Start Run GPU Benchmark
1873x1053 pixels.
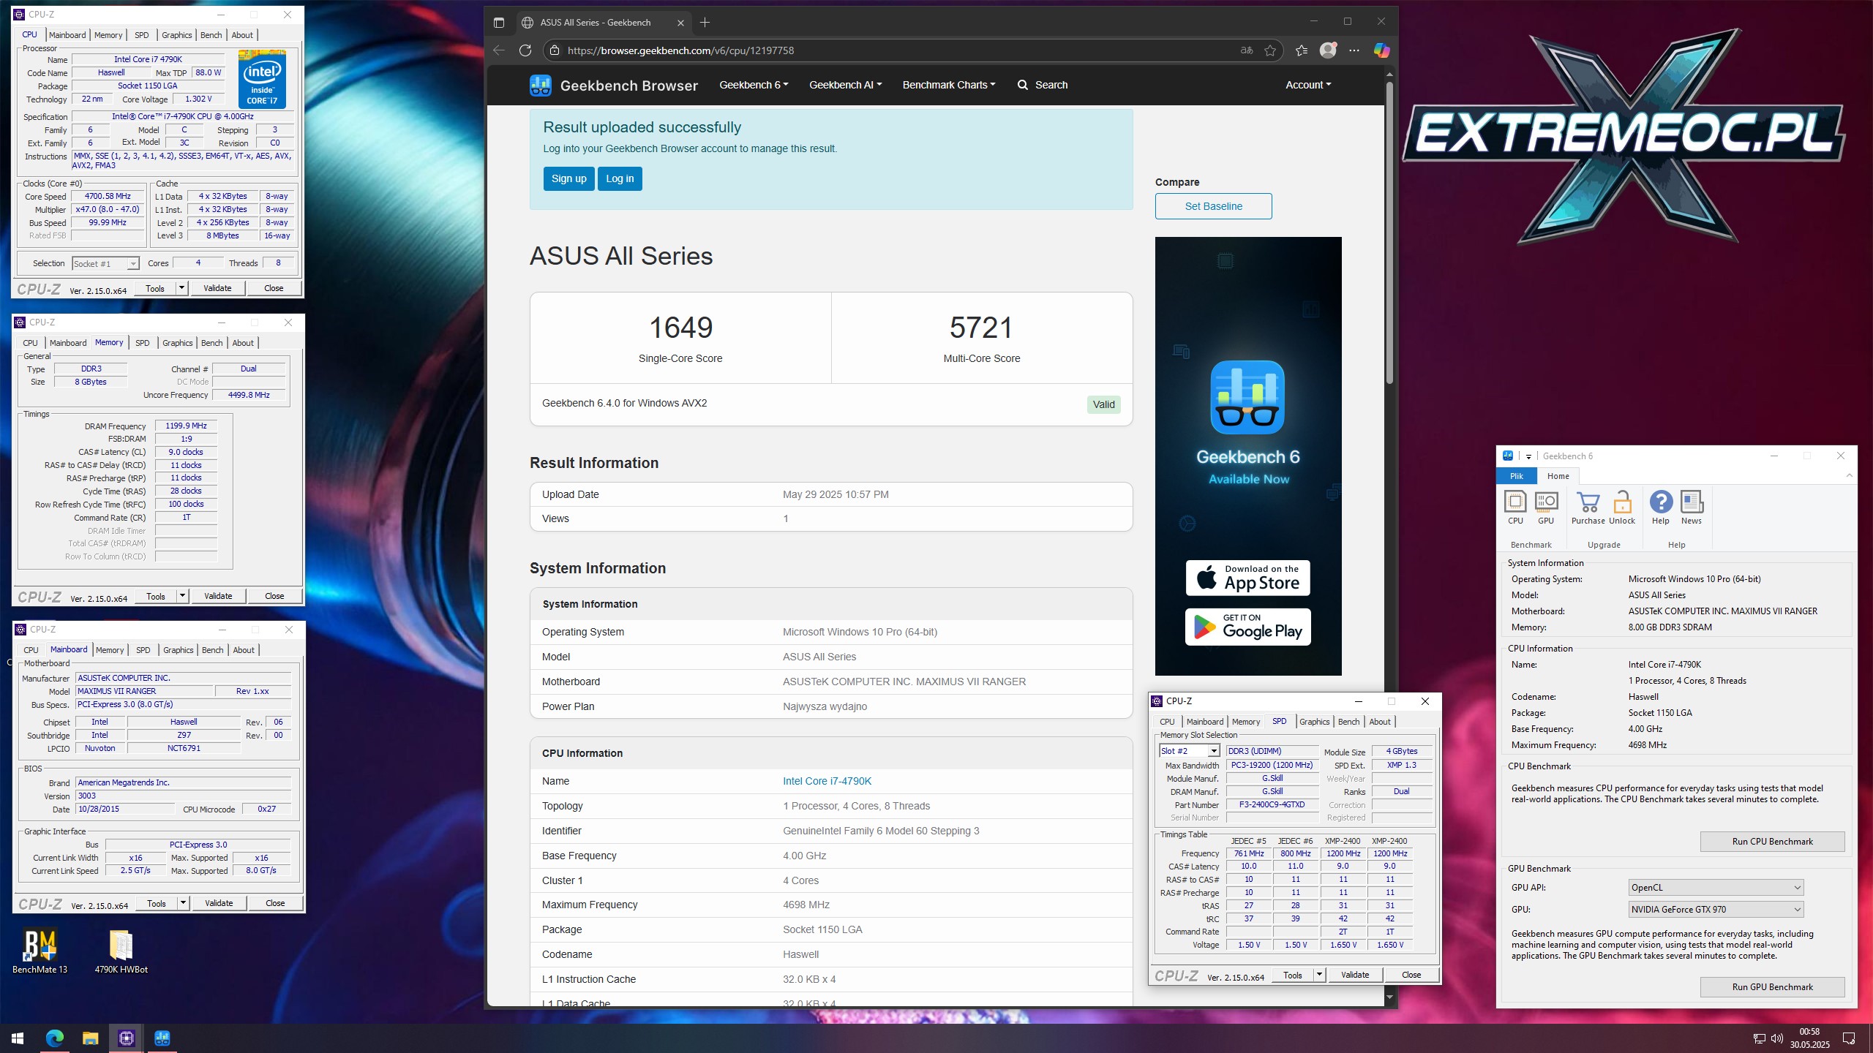1772,987
